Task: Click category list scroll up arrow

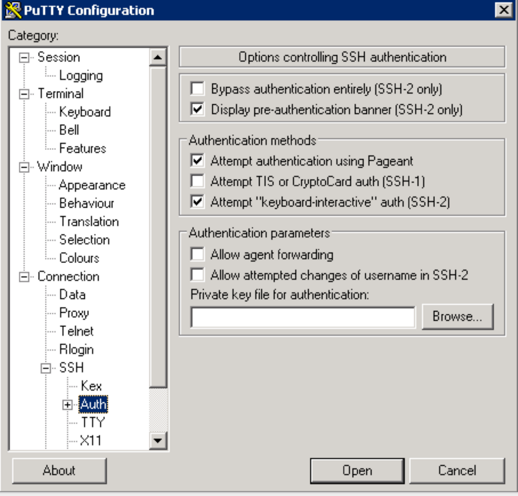Action: pyautogui.click(x=158, y=57)
